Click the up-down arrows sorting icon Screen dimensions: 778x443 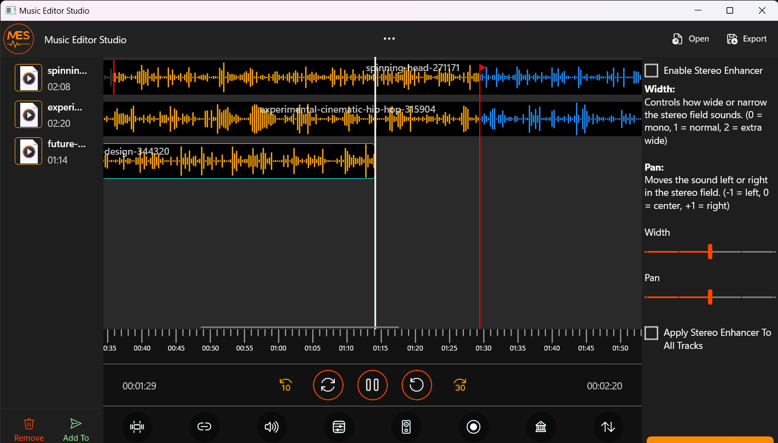608,427
